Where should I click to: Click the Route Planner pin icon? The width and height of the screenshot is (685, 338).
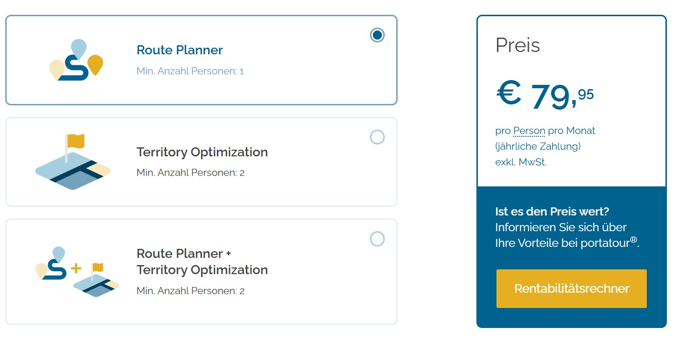click(x=76, y=60)
